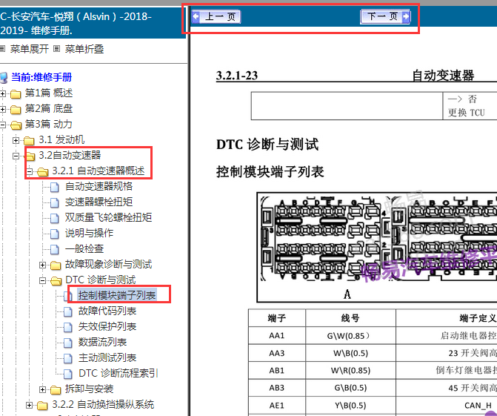Viewport: 497px width, 416px height.
Task: Click the W\R(0.85) wire number cell
Action: (350, 371)
